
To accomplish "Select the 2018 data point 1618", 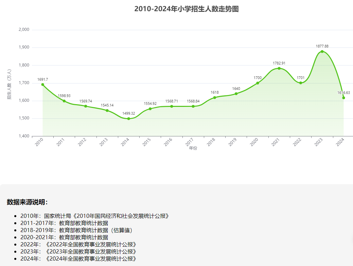I will (215, 98).
